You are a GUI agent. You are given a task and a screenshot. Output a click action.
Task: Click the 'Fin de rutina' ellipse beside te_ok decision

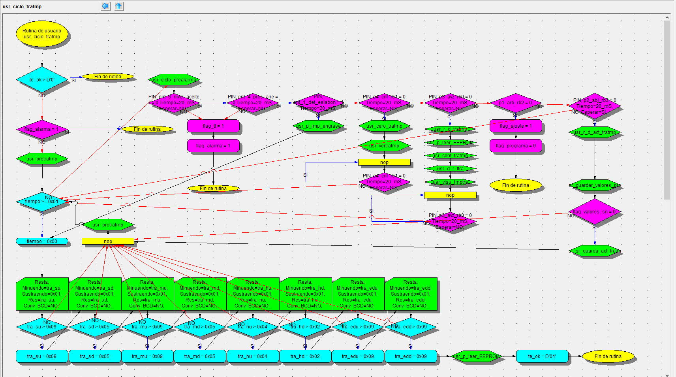click(x=108, y=77)
